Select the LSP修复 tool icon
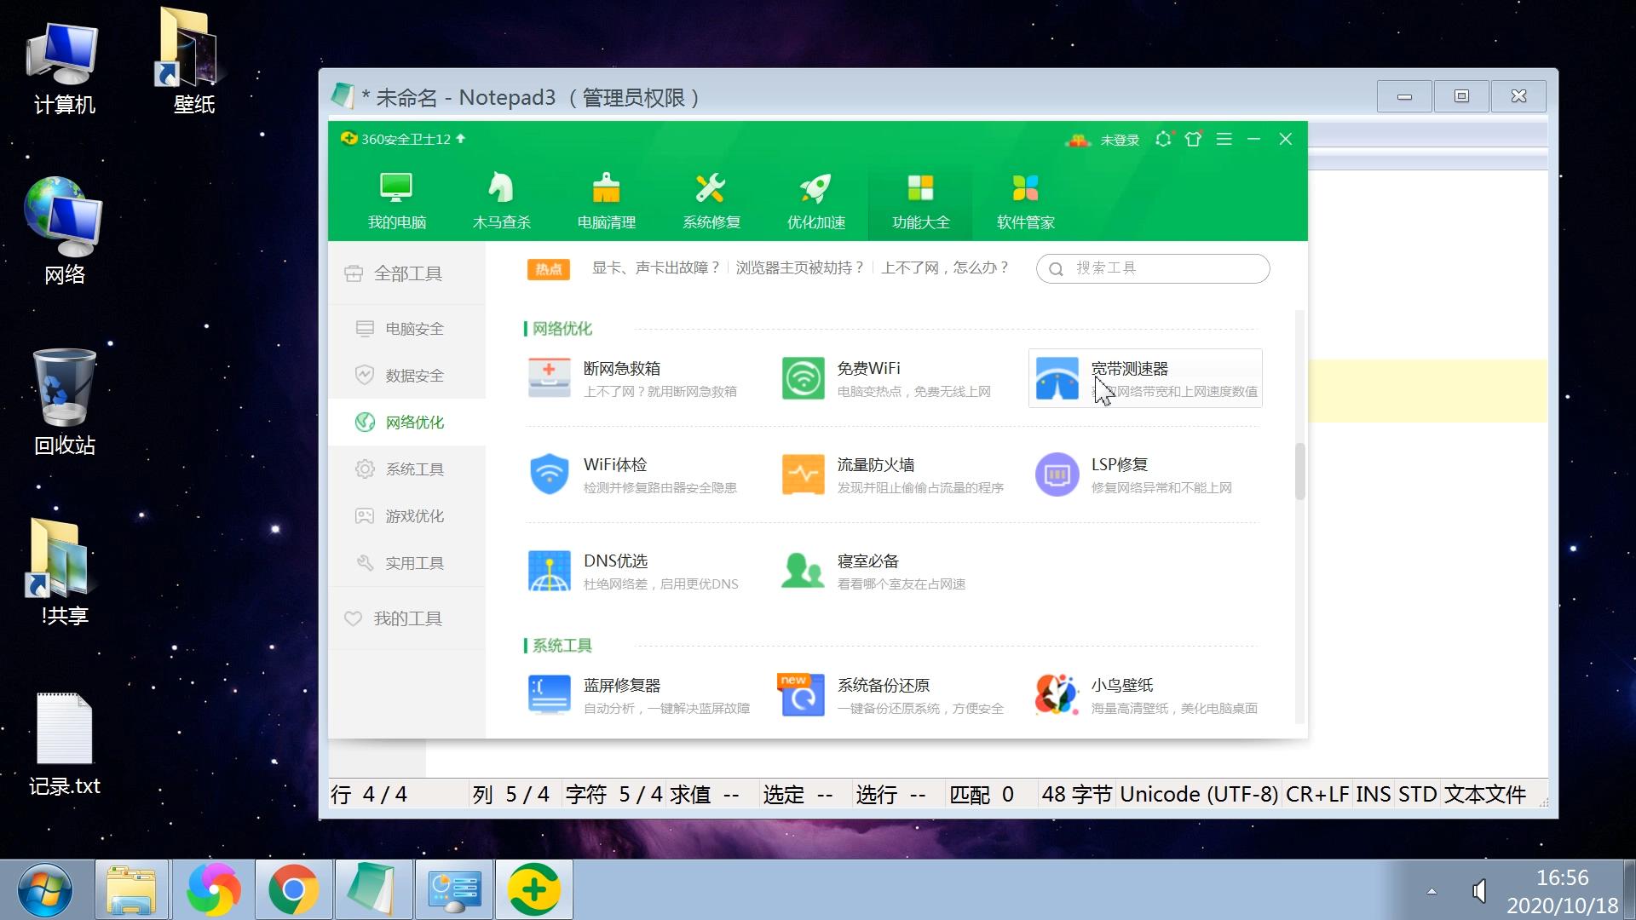Viewport: 1636px width, 920px height. 1057,474
